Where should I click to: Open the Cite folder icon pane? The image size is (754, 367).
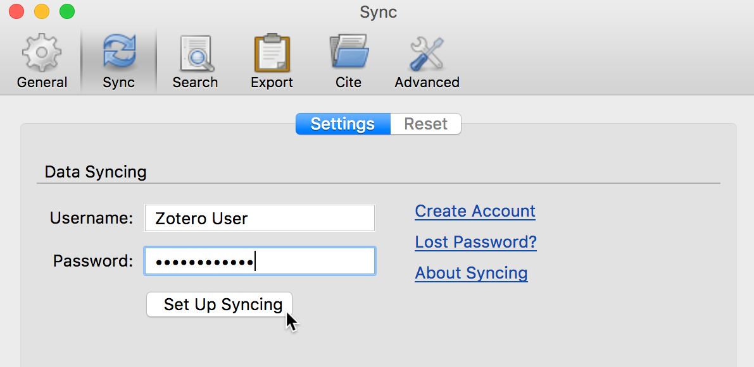[349, 51]
